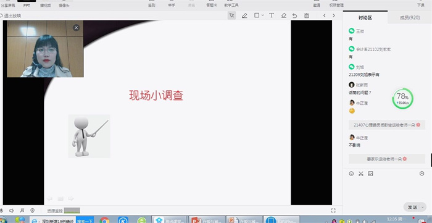The width and height of the screenshot is (432, 223).
Task: Open the scissors screenshot tool in chat
Action: [361, 174]
